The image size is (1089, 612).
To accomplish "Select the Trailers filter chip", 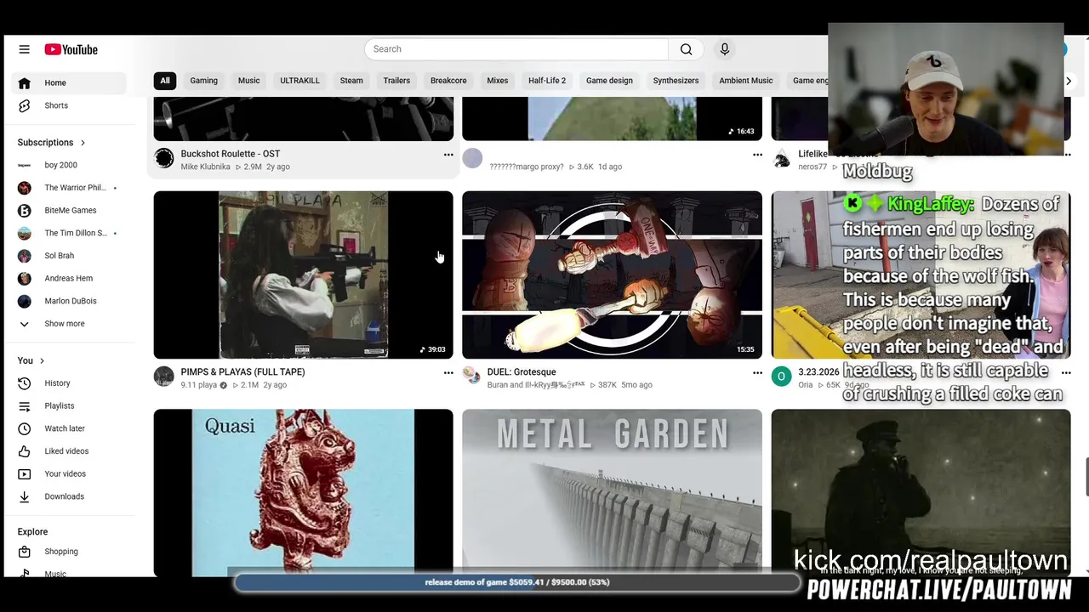I will pyautogui.click(x=396, y=81).
